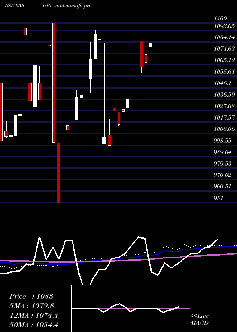Click the 979.53 price axis label
Screen dimensions: 237x332
coord(222,164)
